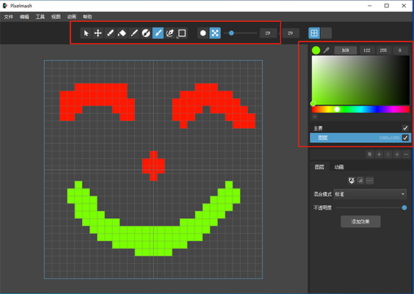Click the 添加效果 button
Viewport: 414px width, 294px height.
360,222
